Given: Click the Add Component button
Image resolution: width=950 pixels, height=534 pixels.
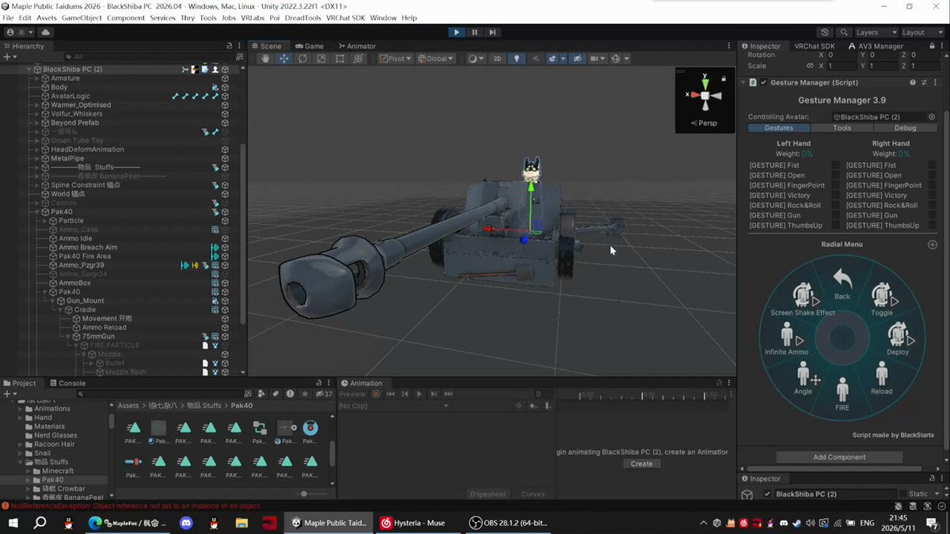Looking at the screenshot, I should (839, 457).
